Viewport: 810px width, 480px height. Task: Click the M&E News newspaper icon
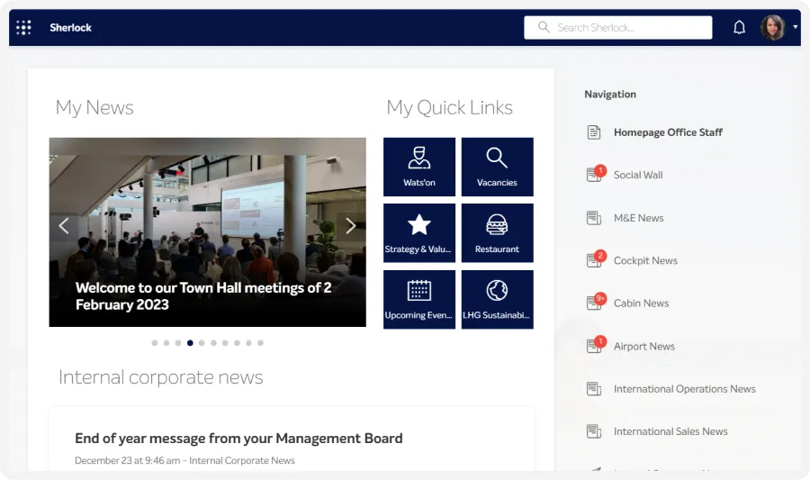pos(594,218)
